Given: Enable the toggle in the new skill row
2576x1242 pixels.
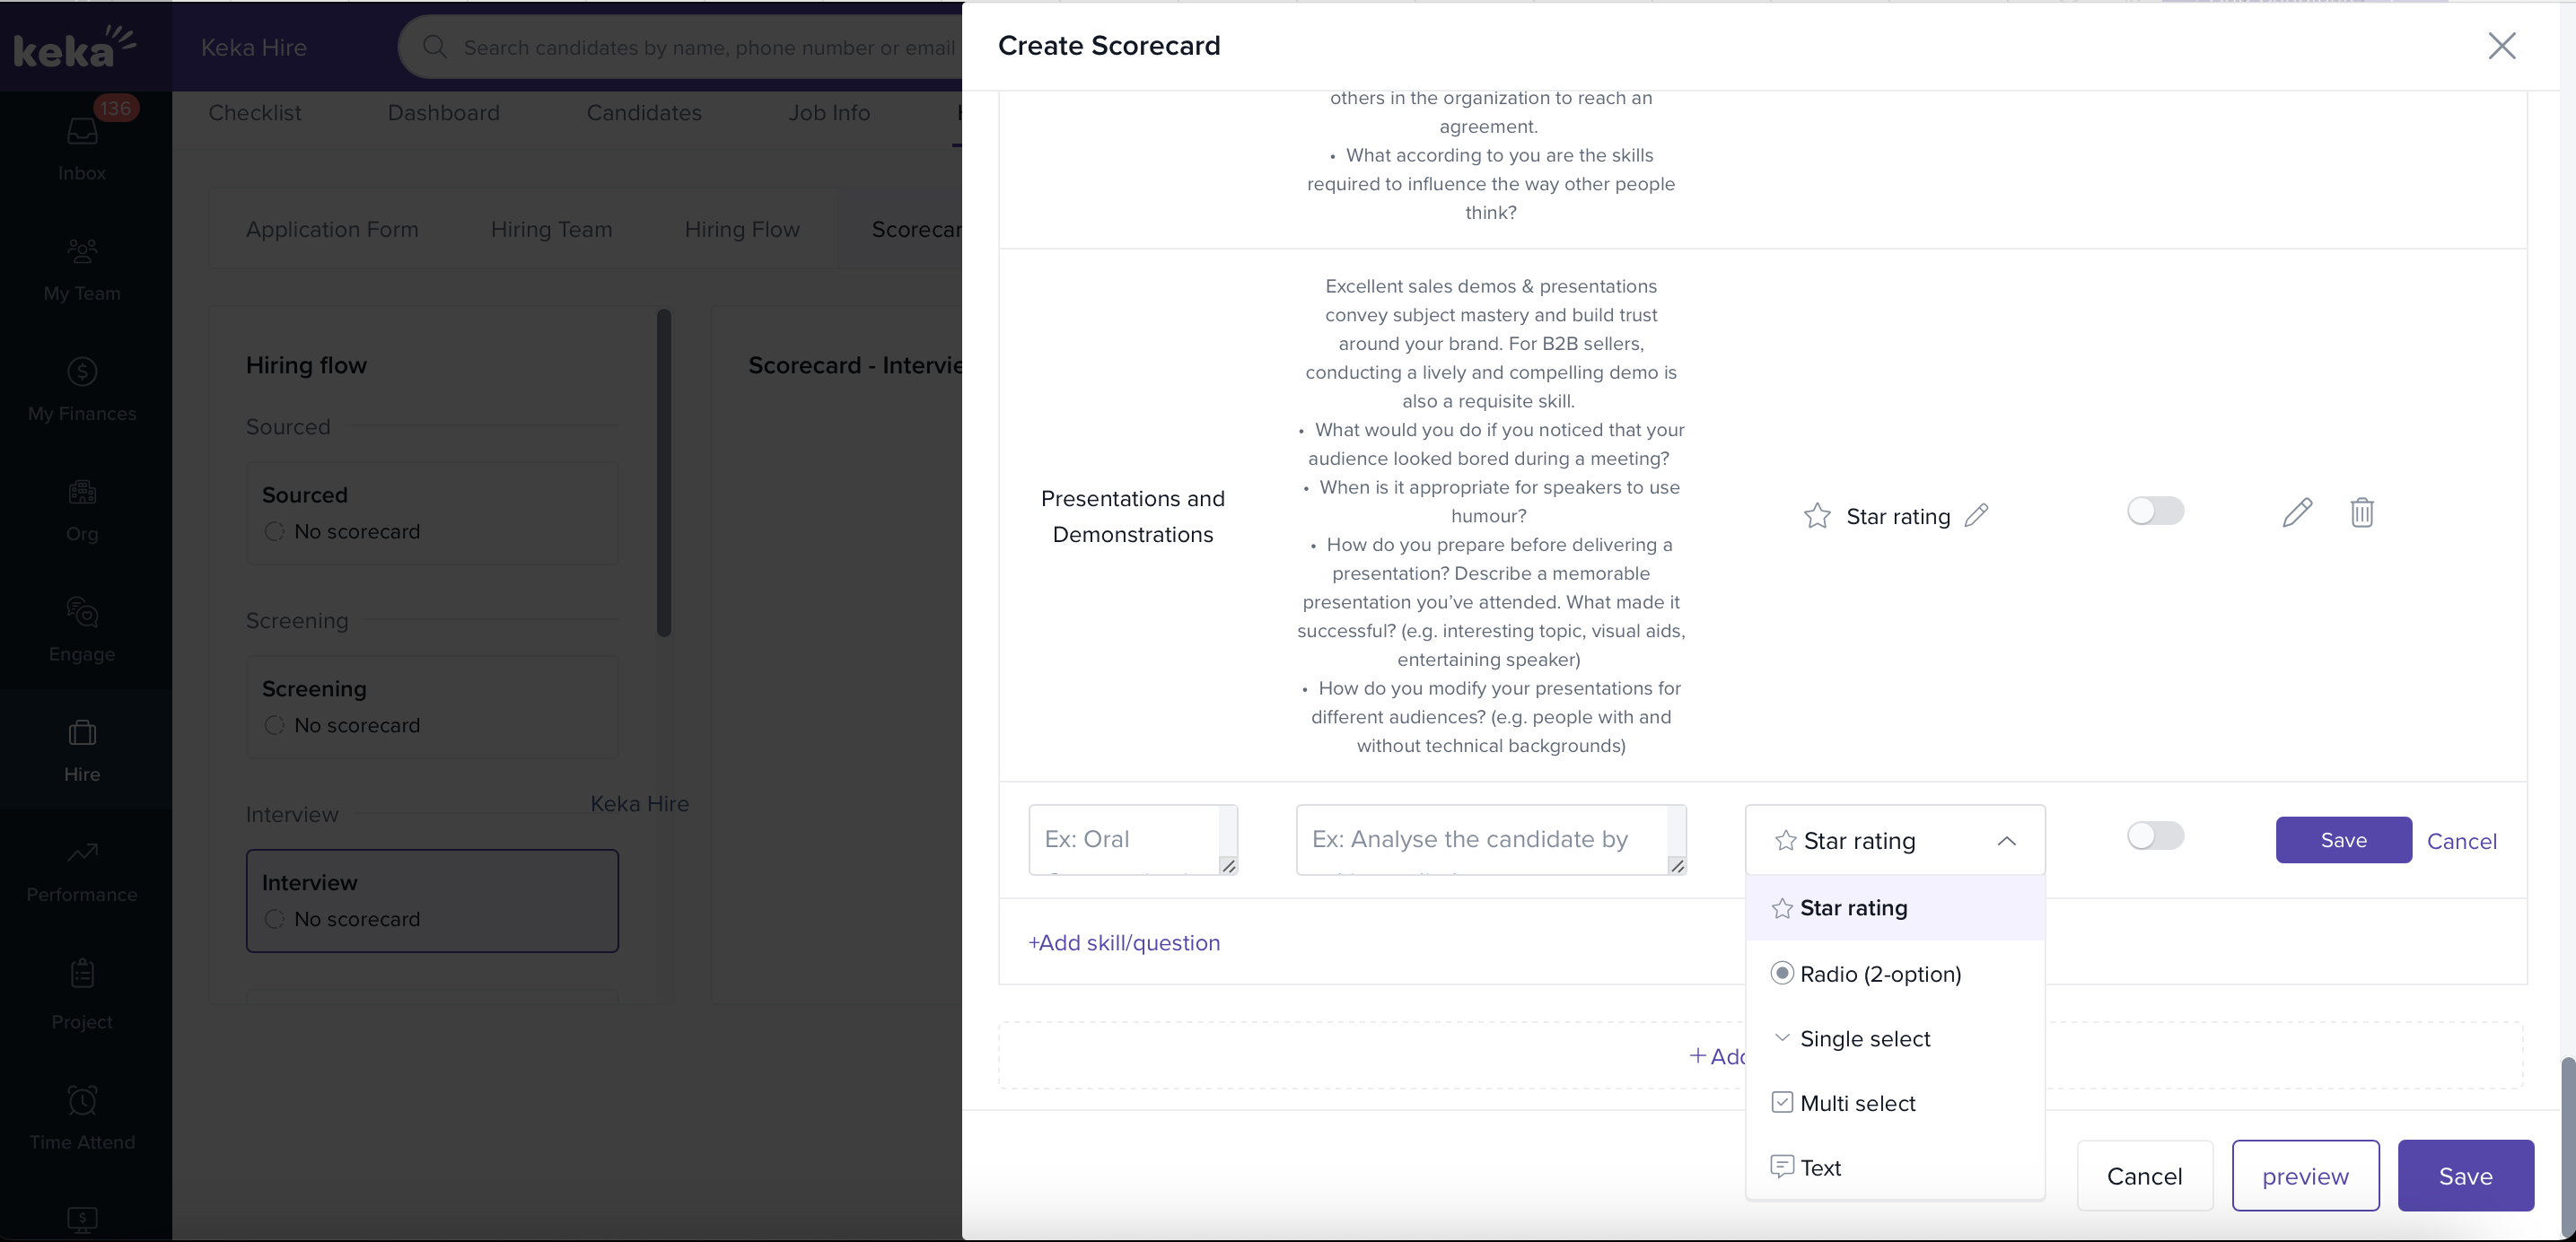Looking at the screenshot, I should [x=2155, y=836].
